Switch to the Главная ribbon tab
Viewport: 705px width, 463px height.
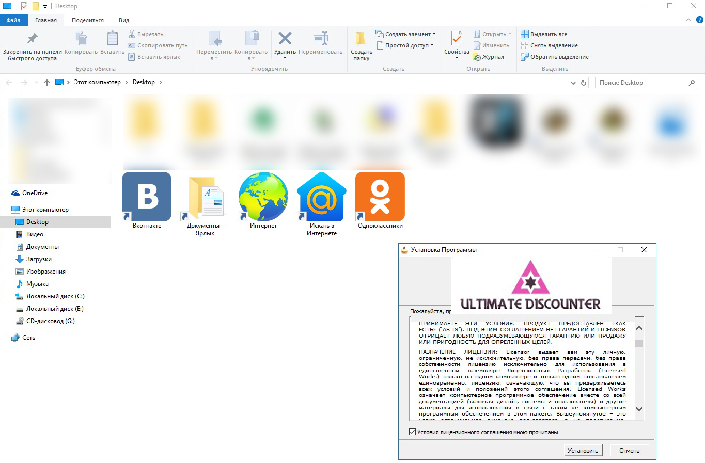(x=46, y=20)
